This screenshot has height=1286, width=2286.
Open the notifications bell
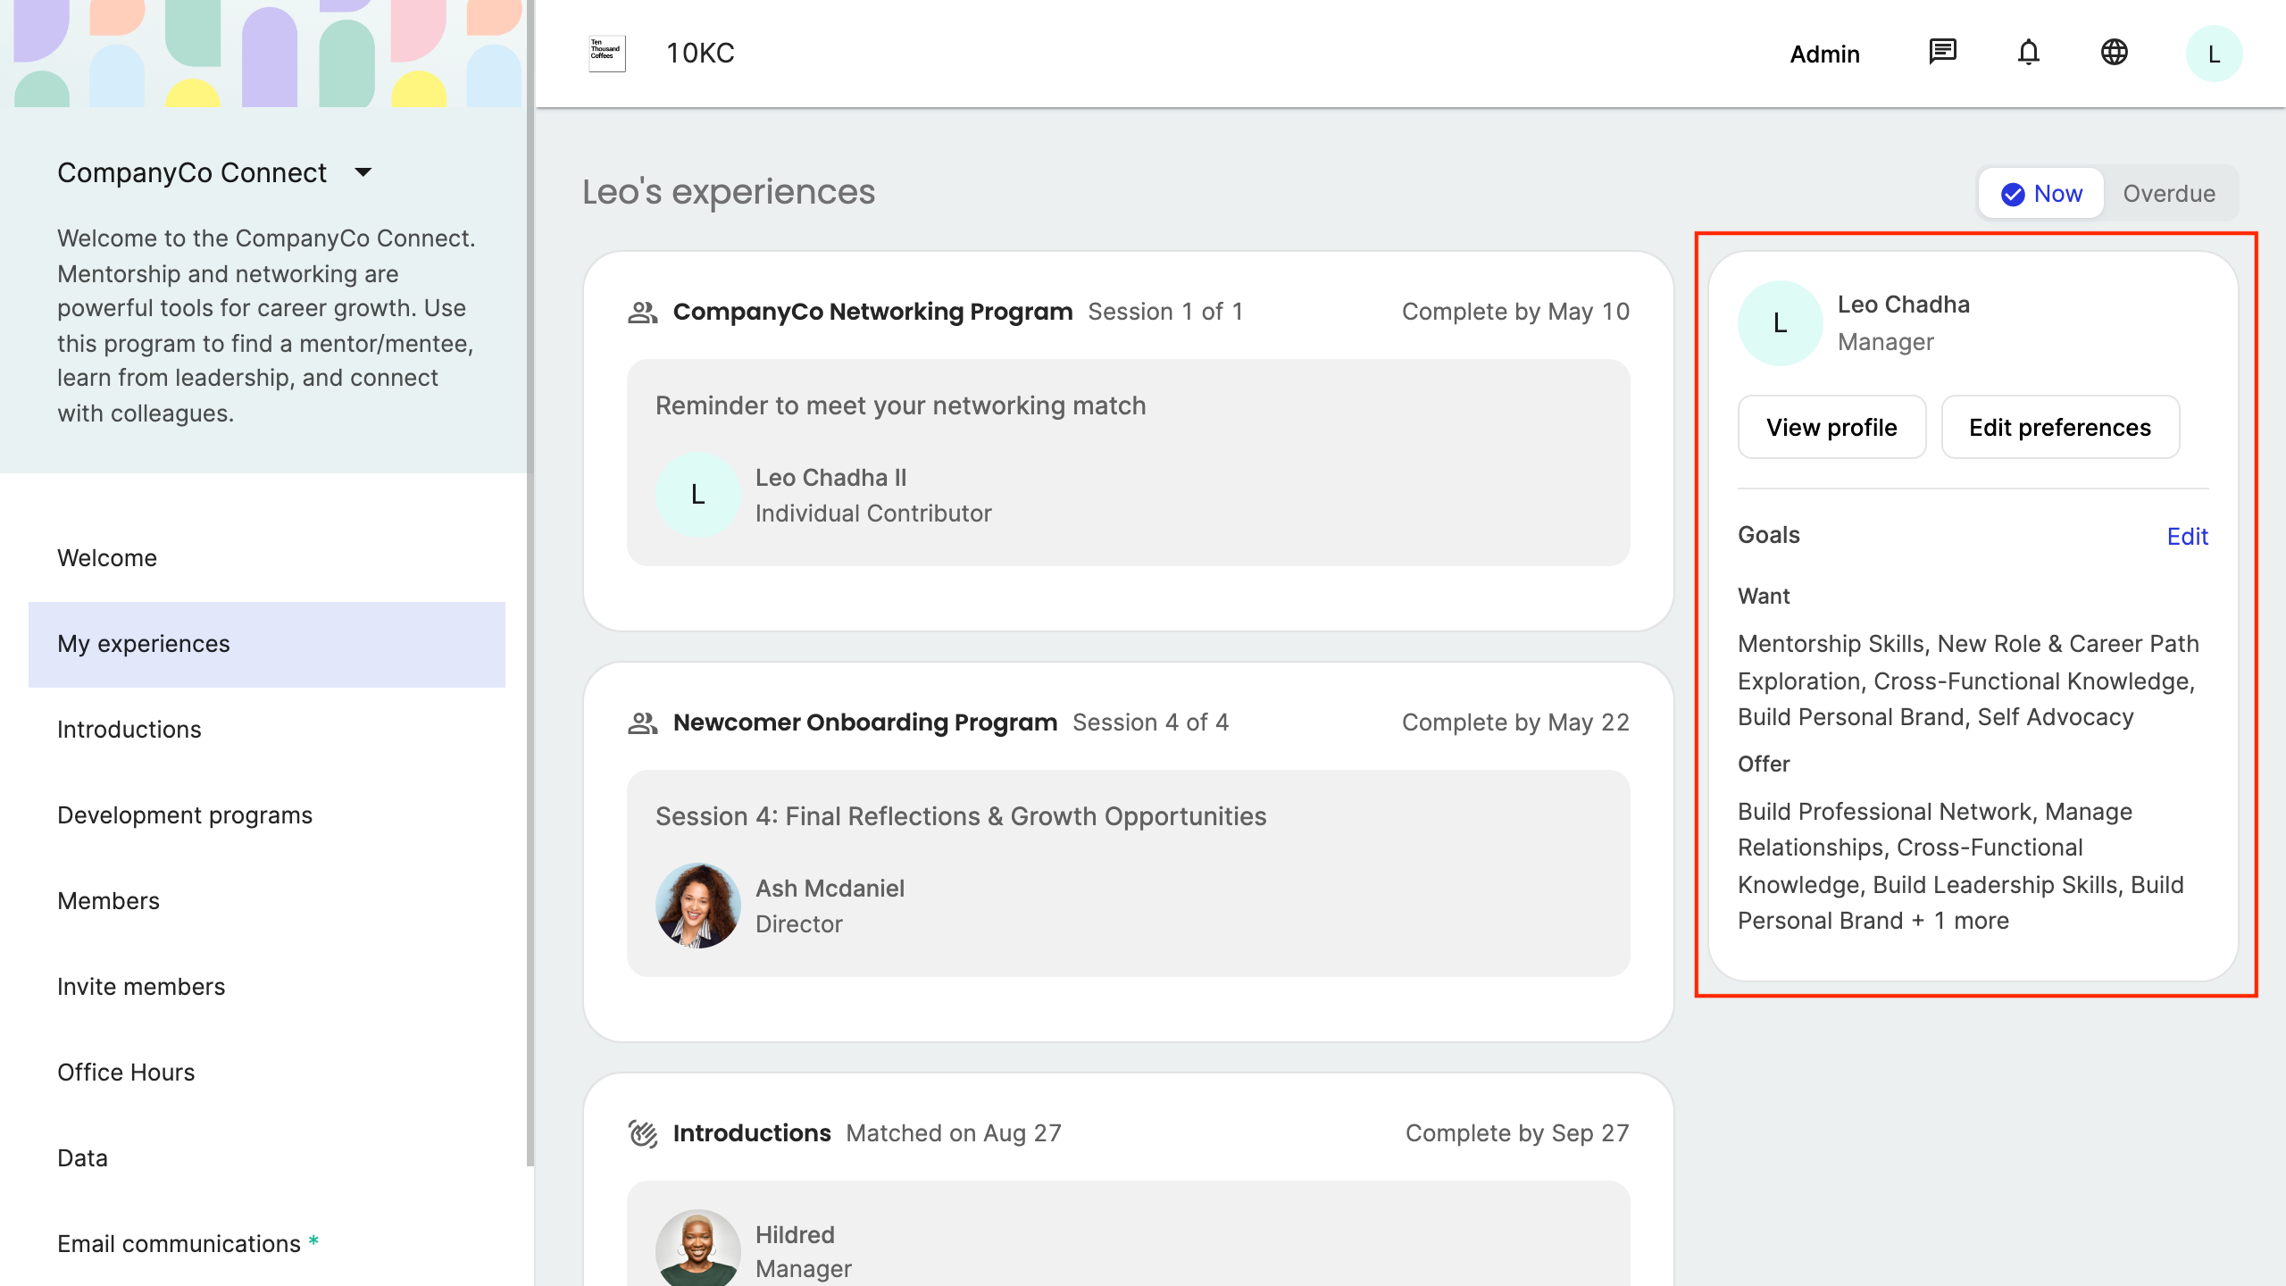[2028, 53]
